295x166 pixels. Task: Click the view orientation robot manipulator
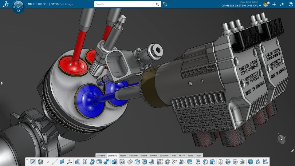point(281,139)
